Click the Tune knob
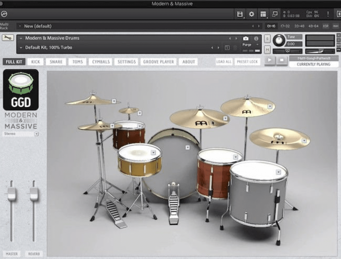 point(279,40)
